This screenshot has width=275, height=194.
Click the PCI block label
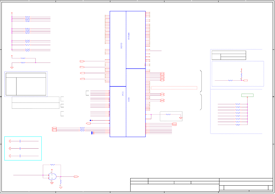tap(123, 93)
